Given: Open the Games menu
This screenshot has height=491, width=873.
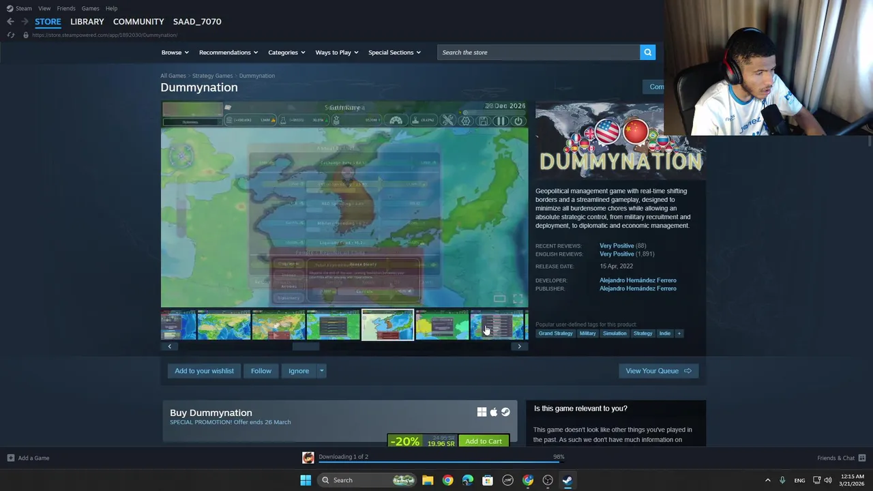Looking at the screenshot, I should (90, 8).
